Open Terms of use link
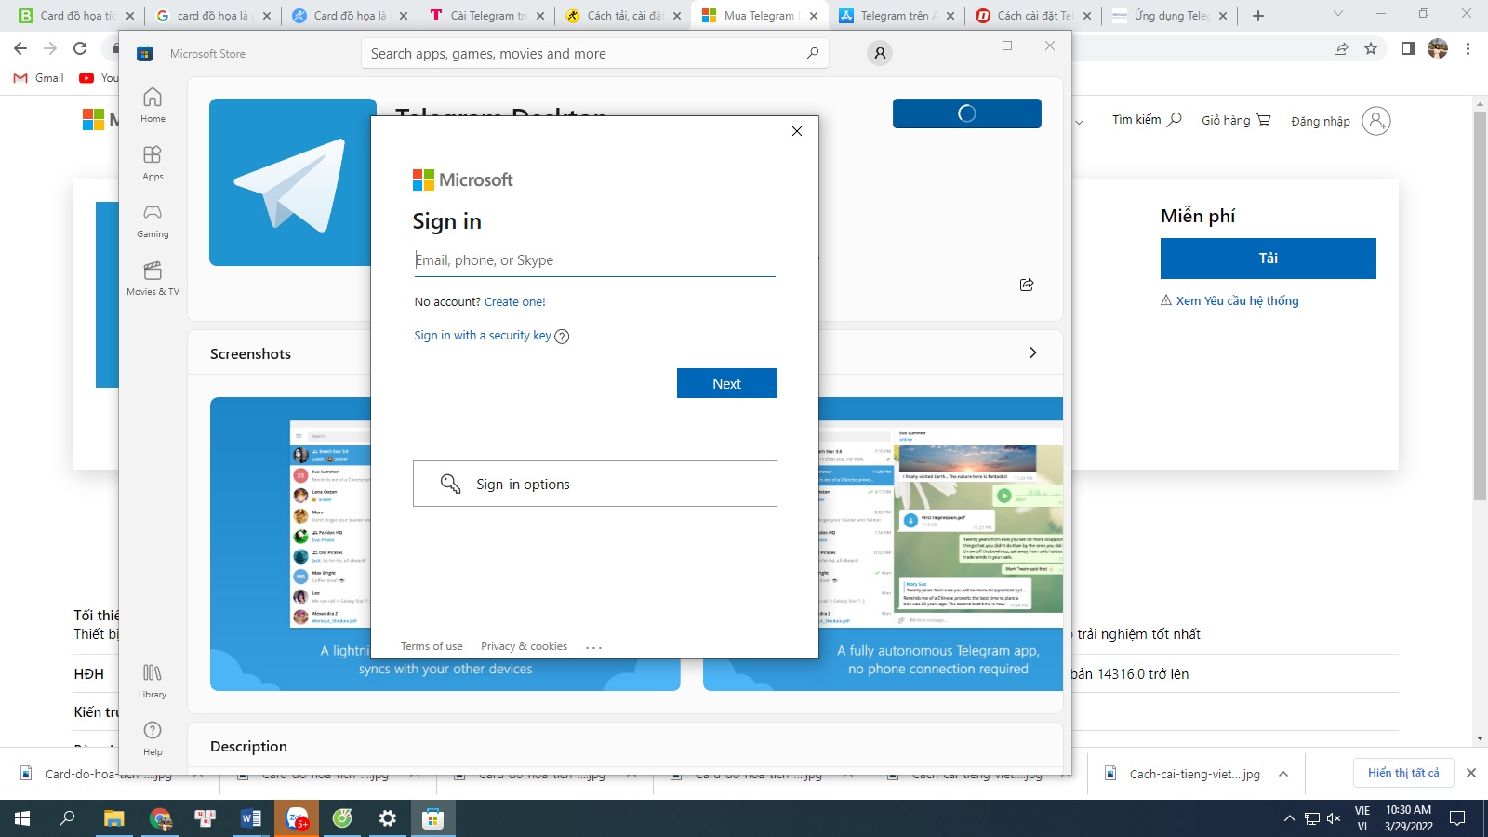This screenshot has width=1488, height=837. pyautogui.click(x=432, y=646)
